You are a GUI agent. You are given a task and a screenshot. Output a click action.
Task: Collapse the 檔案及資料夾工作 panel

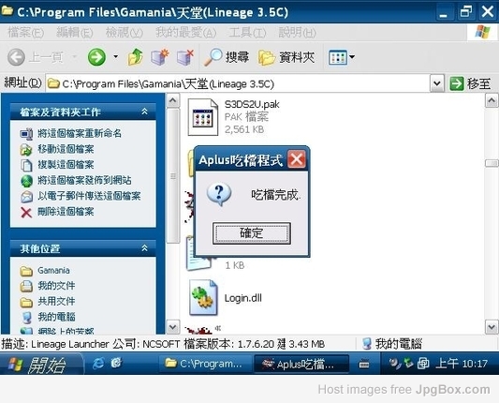[144, 112]
